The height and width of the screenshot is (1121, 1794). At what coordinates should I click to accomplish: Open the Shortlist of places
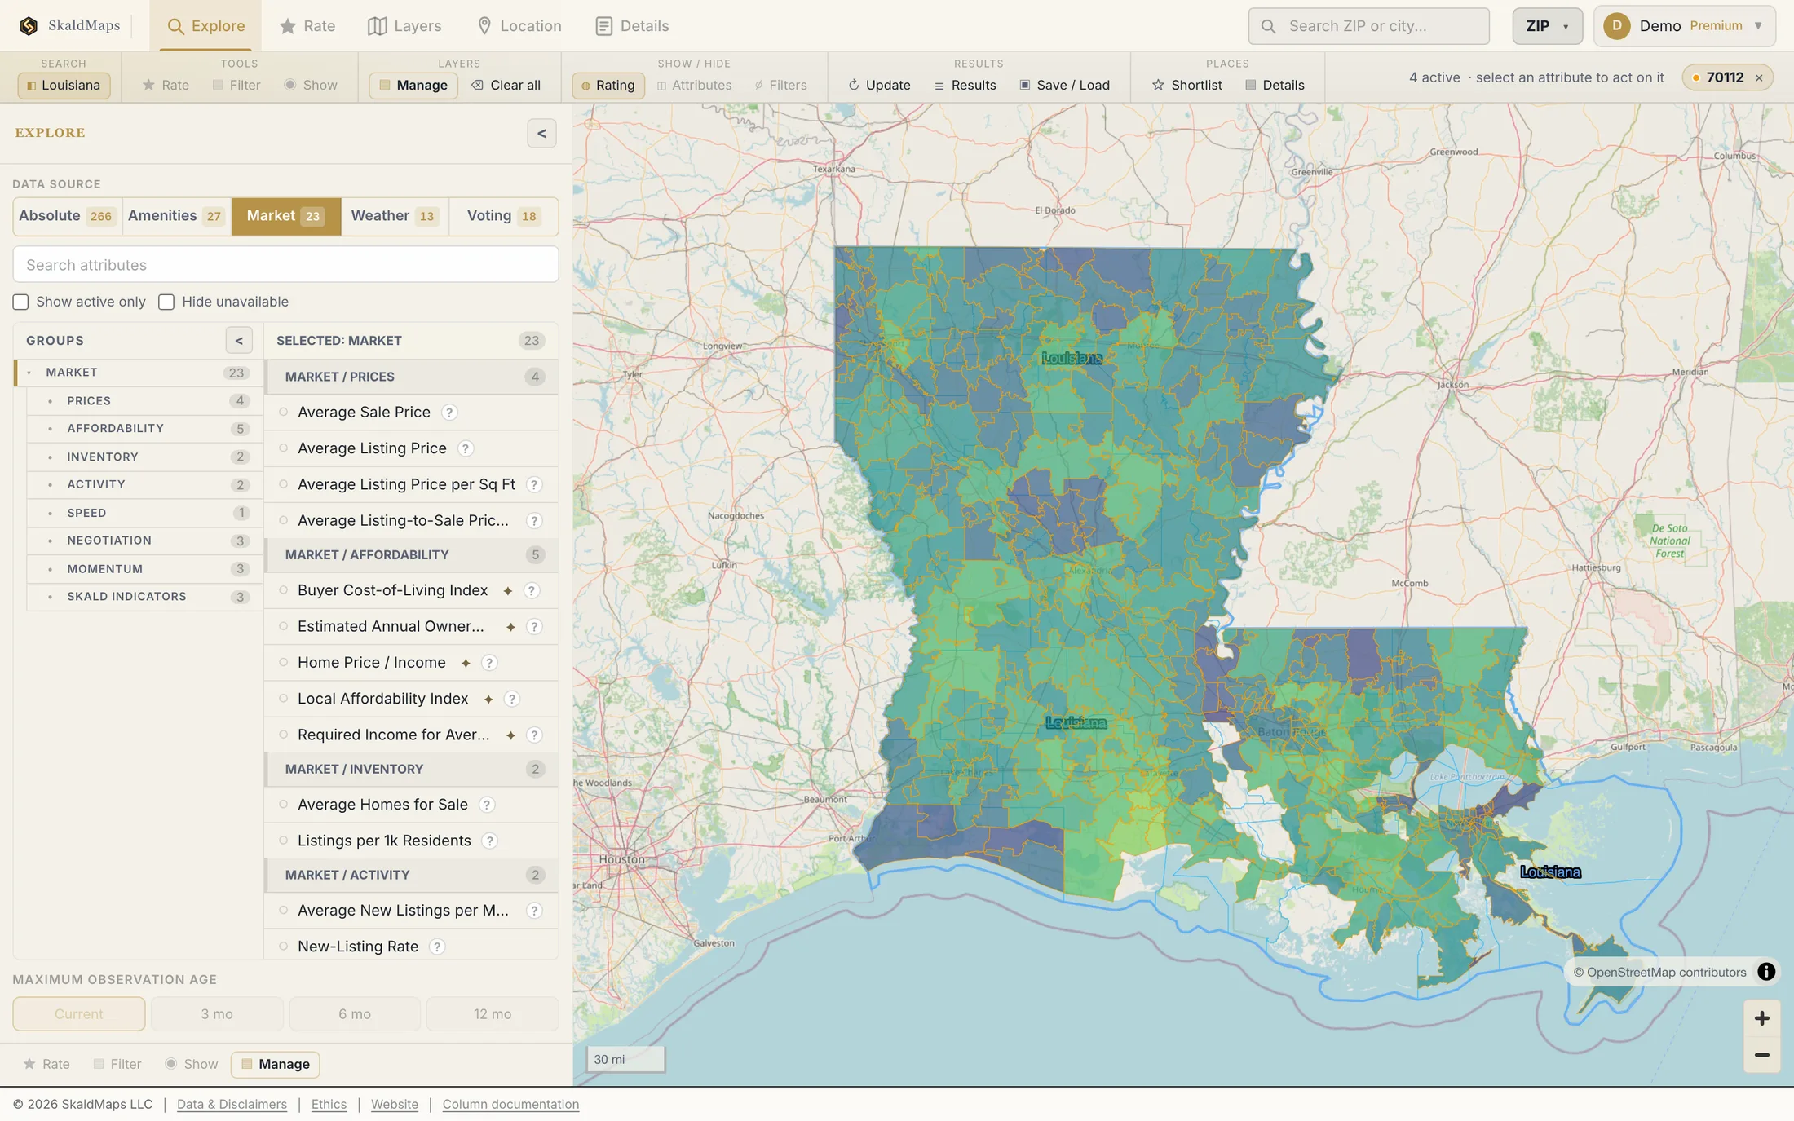pyautogui.click(x=1186, y=85)
